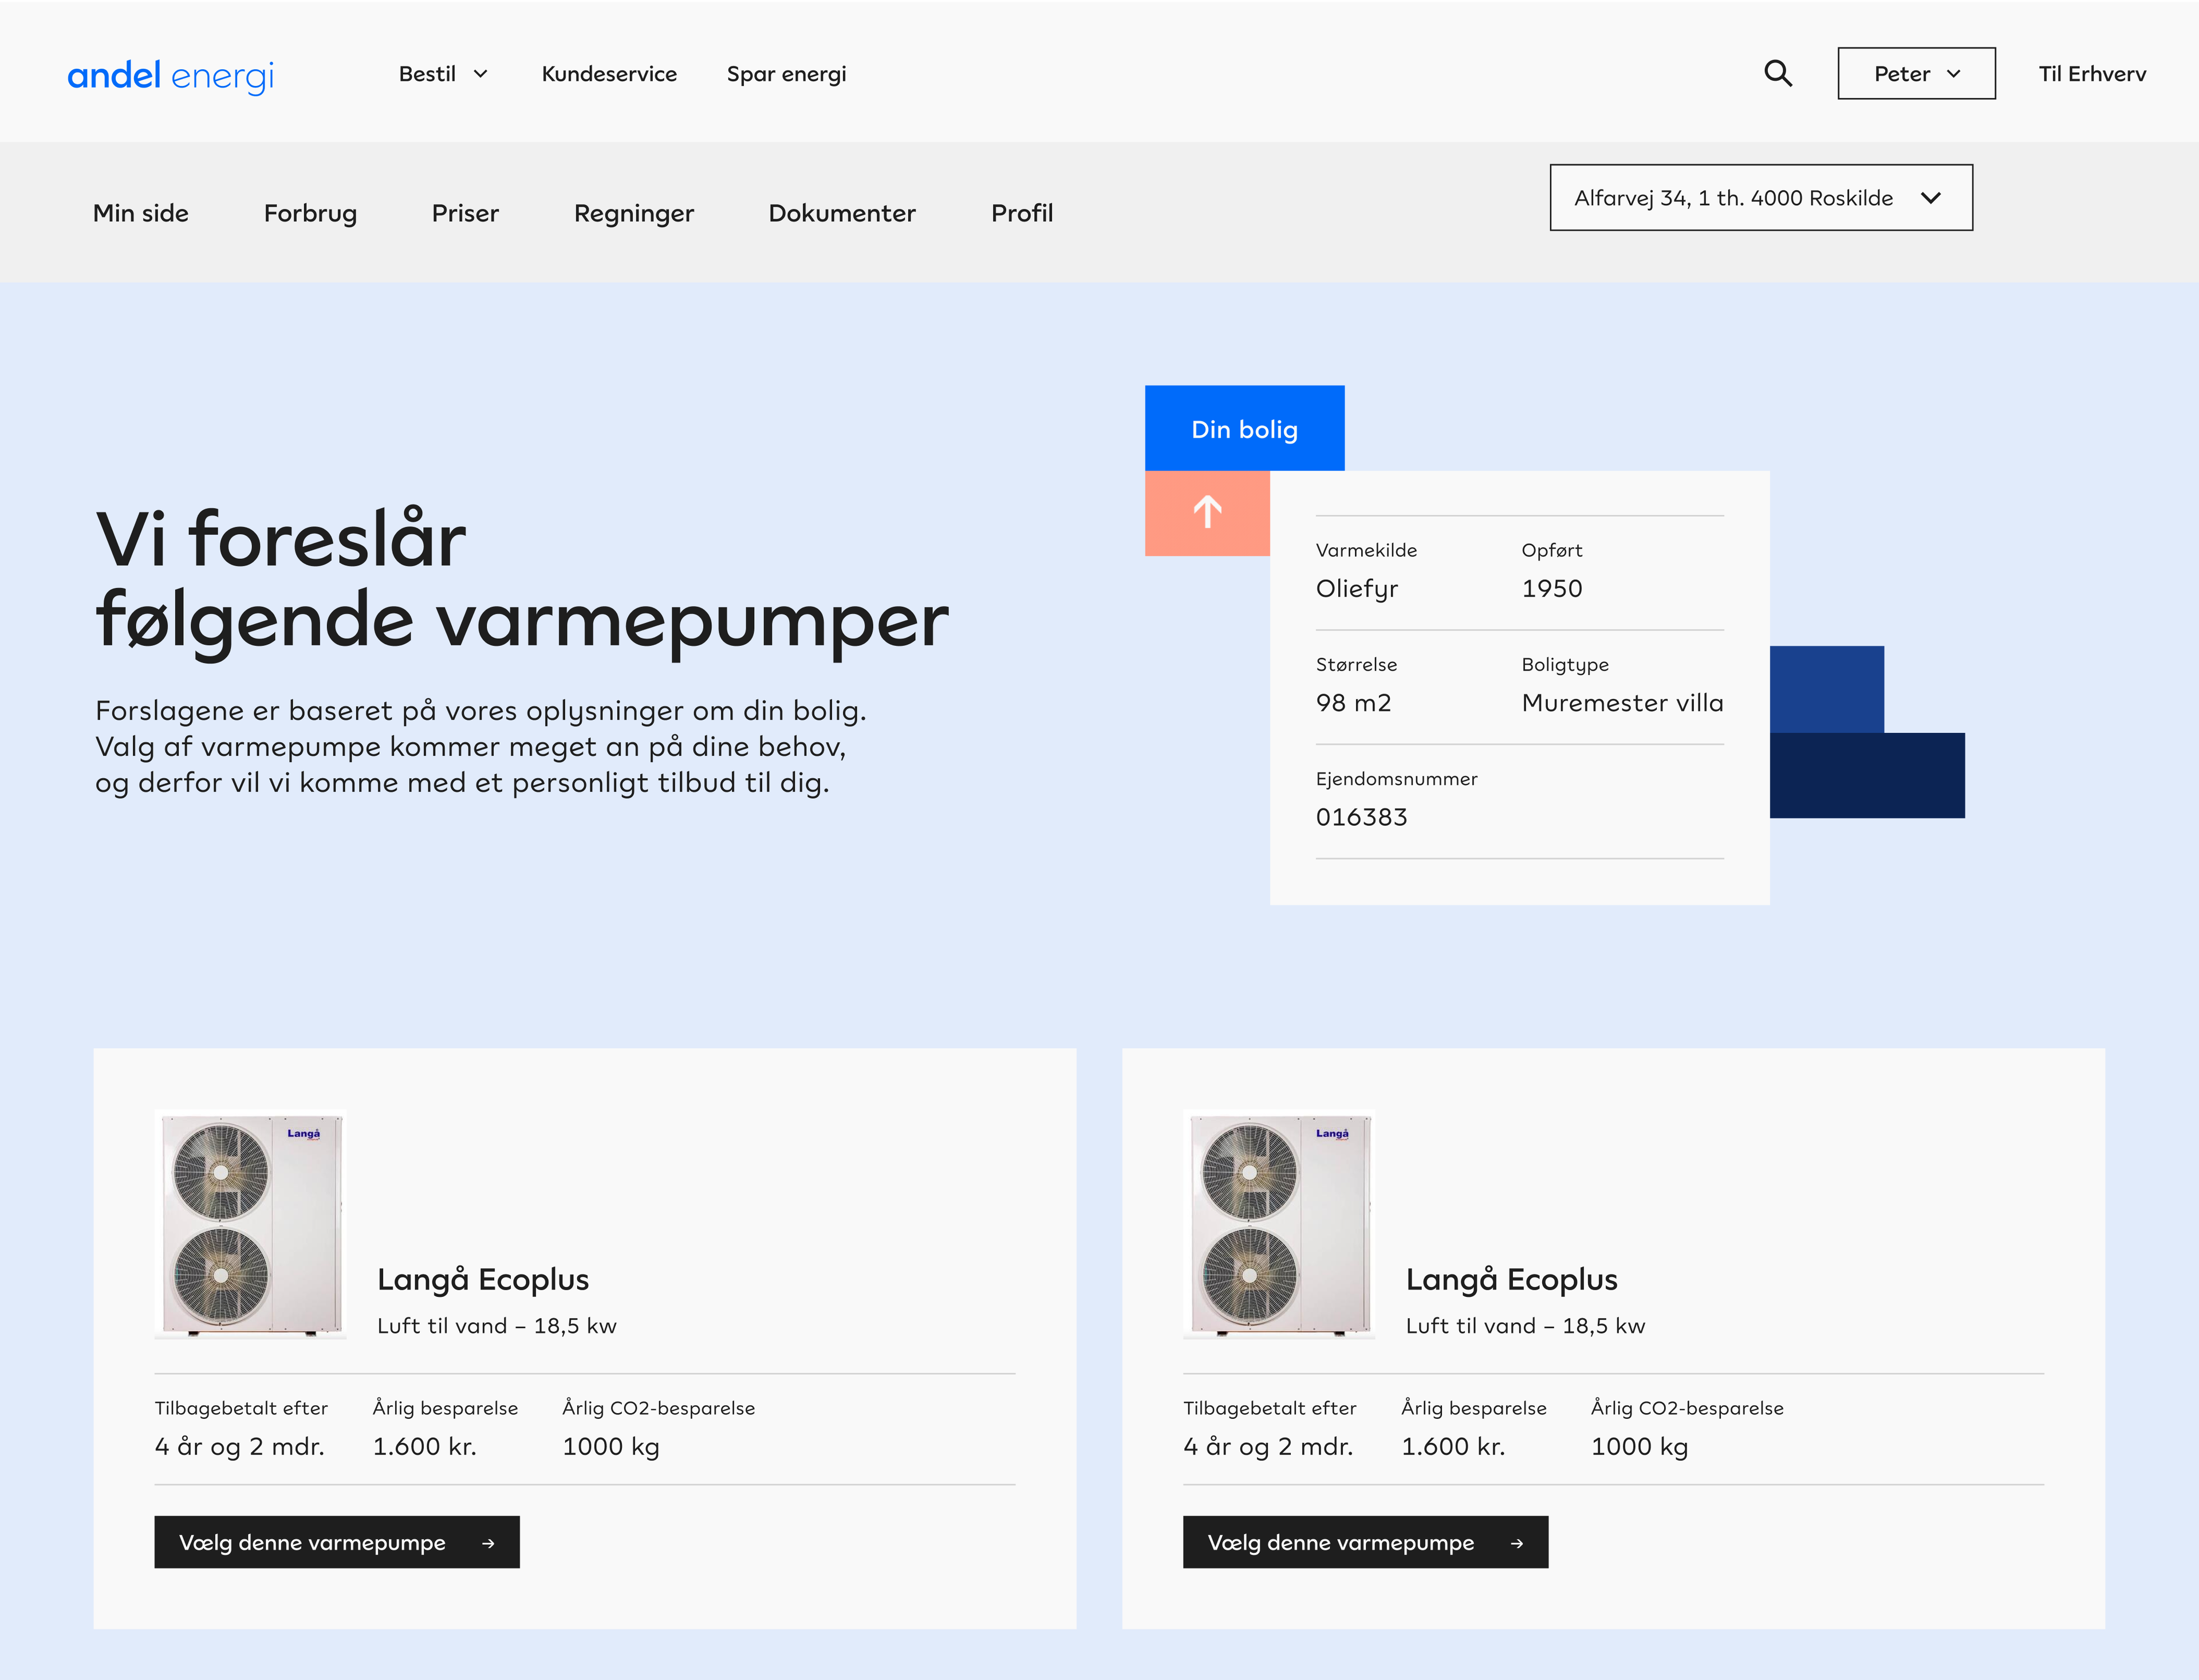
Task: Open the Forbrug tab
Action: tap(310, 213)
